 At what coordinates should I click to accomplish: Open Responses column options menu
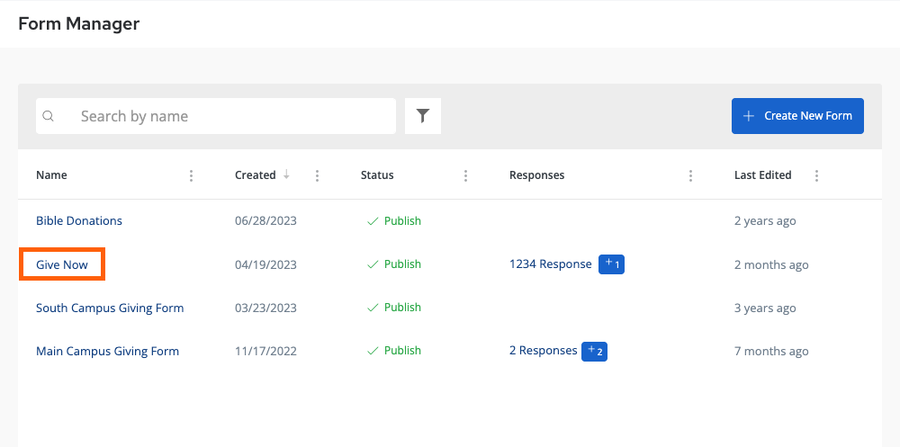[x=690, y=175]
